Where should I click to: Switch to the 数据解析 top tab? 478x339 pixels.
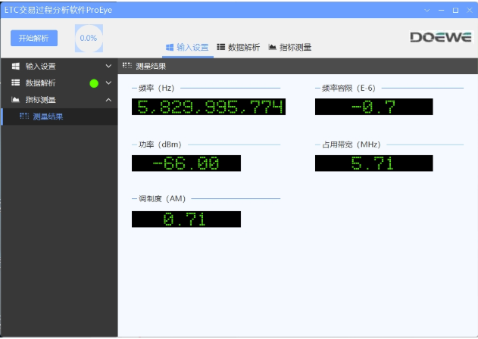pyautogui.click(x=239, y=47)
